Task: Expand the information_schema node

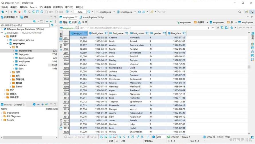Action: [x=7, y=40]
